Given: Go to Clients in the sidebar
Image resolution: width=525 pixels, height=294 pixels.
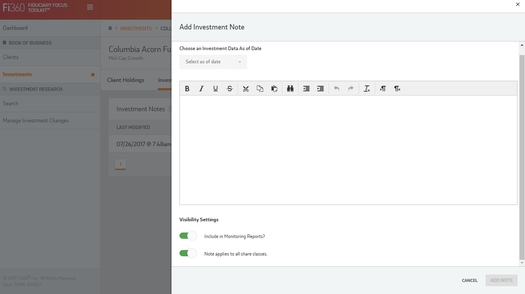Looking at the screenshot, I should point(11,57).
